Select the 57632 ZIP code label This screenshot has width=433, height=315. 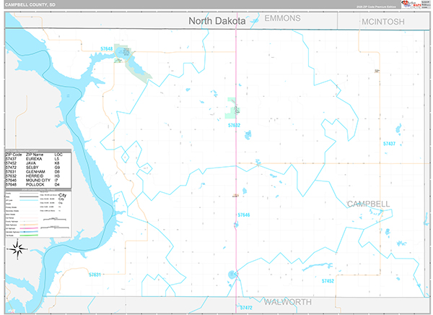tap(234, 125)
